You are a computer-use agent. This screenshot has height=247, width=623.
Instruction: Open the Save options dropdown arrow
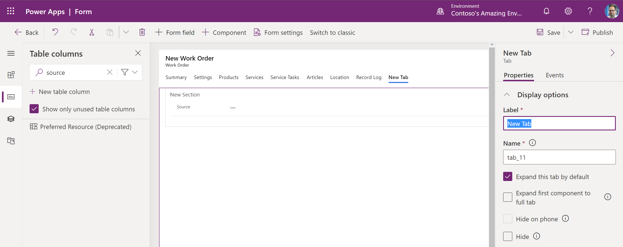pyautogui.click(x=571, y=32)
